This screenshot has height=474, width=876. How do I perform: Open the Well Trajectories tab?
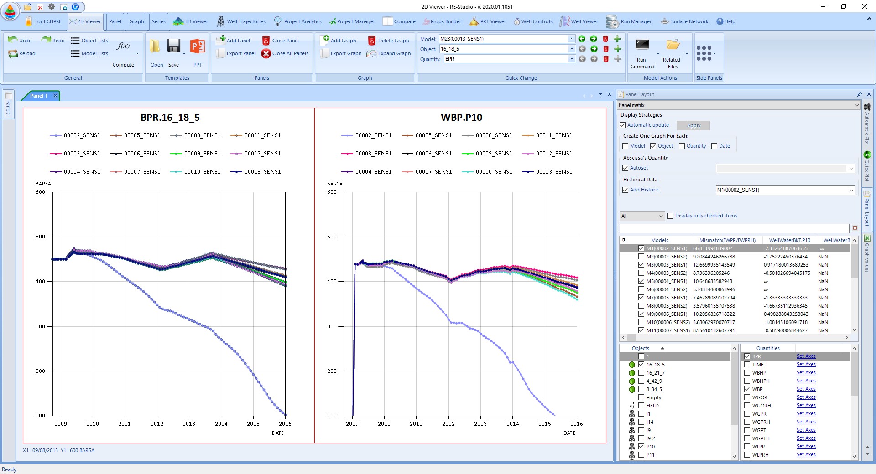(x=241, y=21)
